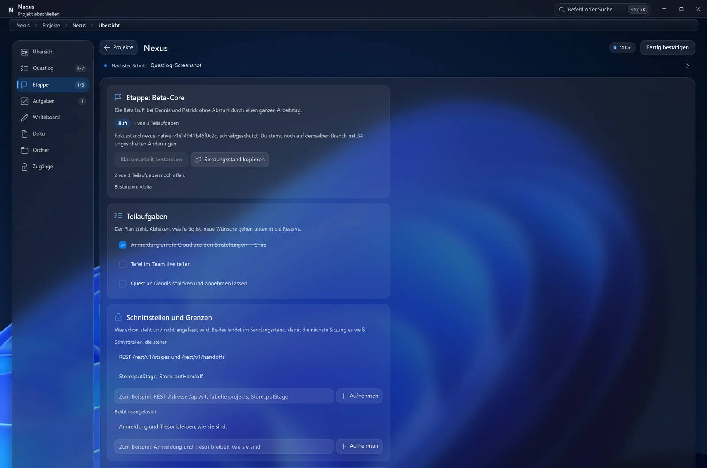Click the läuft status tag
The image size is (707, 468).
click(122, 123)
